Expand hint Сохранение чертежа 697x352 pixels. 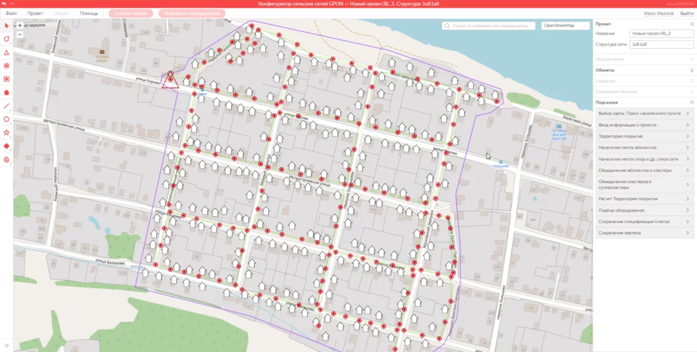645,233
